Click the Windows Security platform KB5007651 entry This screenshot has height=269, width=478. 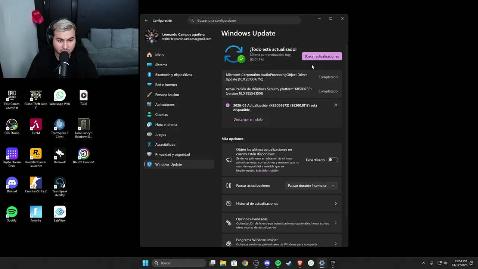pos(282,91)
